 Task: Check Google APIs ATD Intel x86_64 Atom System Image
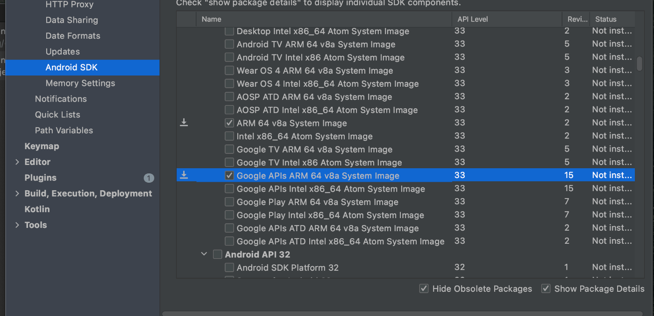[x=229, y=241]
